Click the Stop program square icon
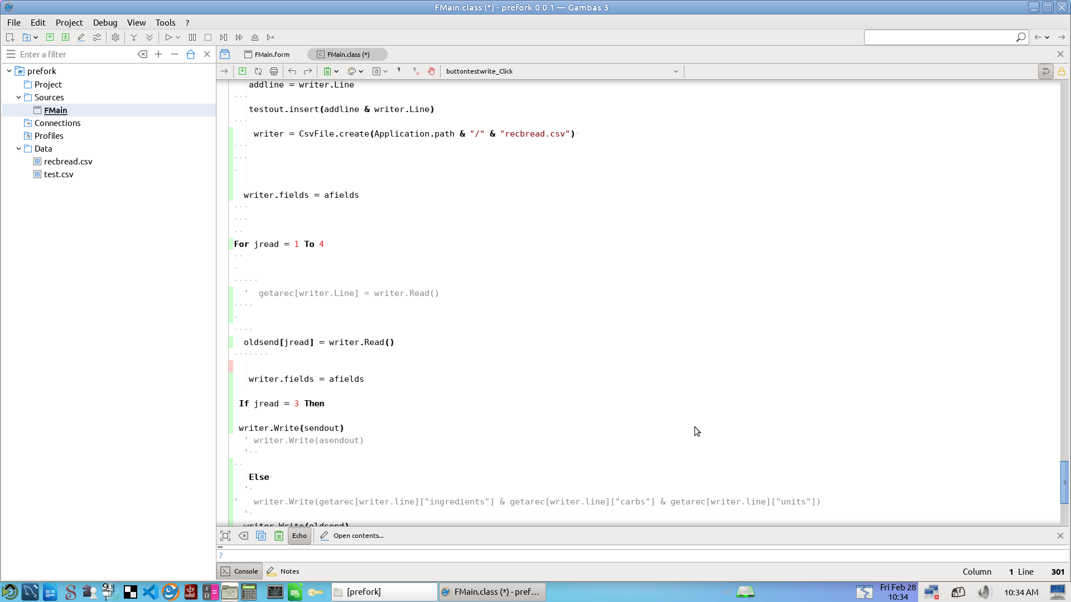The width and height of the screenshot is (1071, 602). pyautogui.click(x=208, y=37)
